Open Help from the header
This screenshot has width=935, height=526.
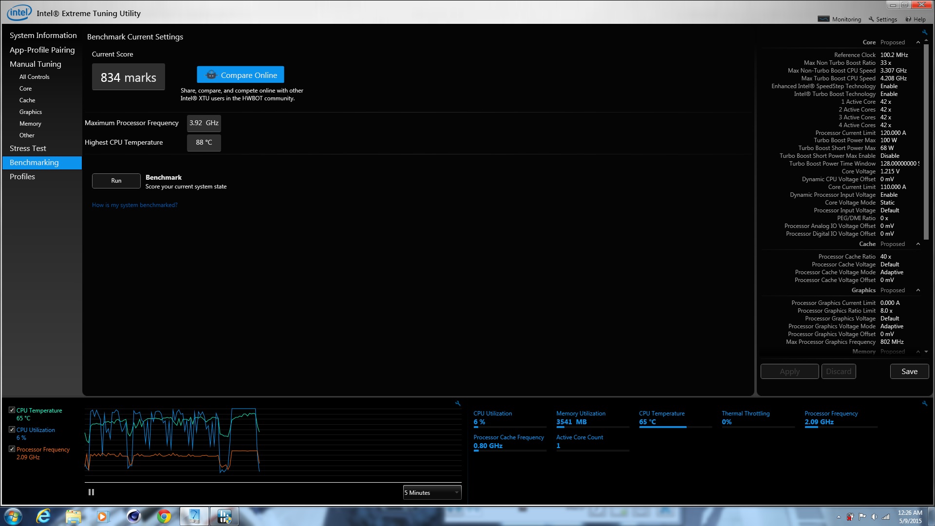[x=916, y=19]
